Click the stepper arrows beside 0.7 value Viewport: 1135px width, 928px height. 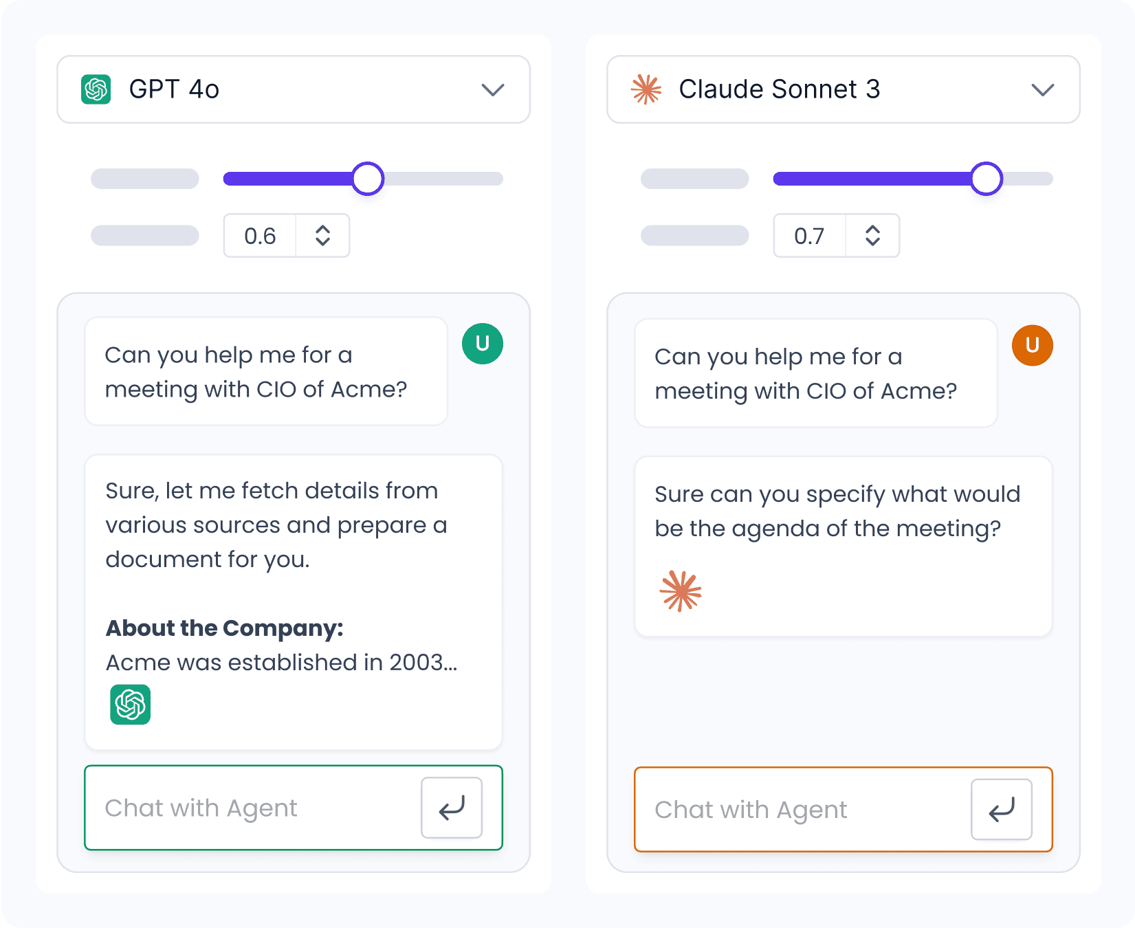pos(873,236)
